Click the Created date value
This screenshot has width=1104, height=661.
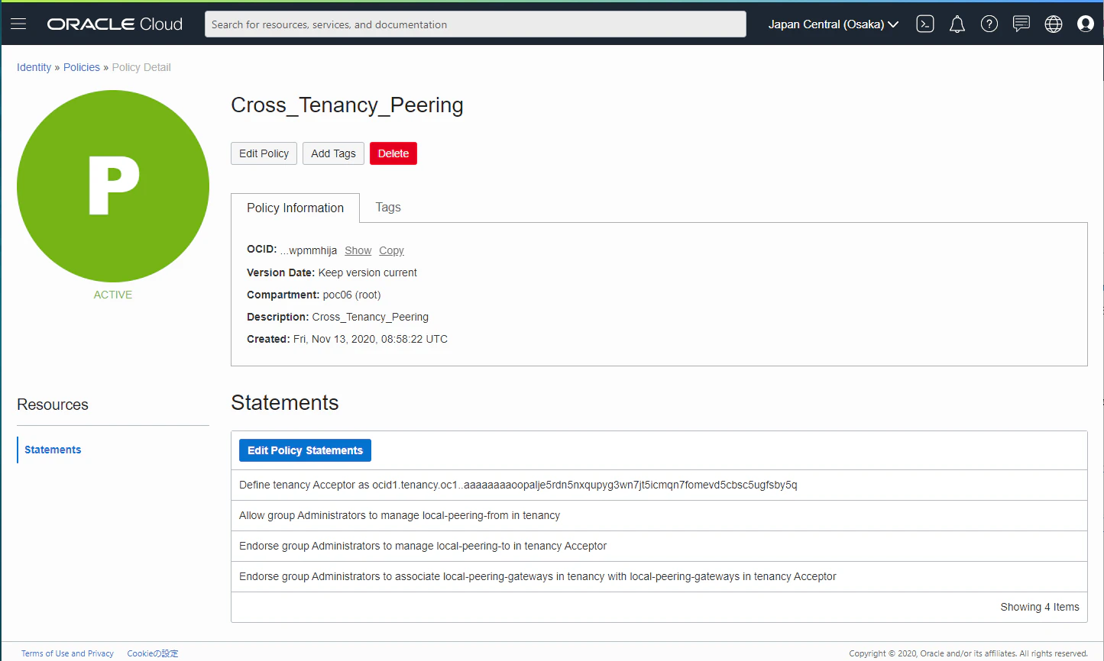tap(371, 339)
